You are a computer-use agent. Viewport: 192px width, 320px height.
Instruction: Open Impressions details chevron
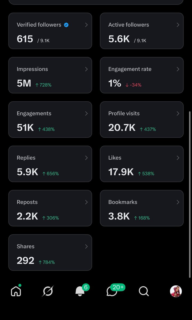[x=86, y=69]
